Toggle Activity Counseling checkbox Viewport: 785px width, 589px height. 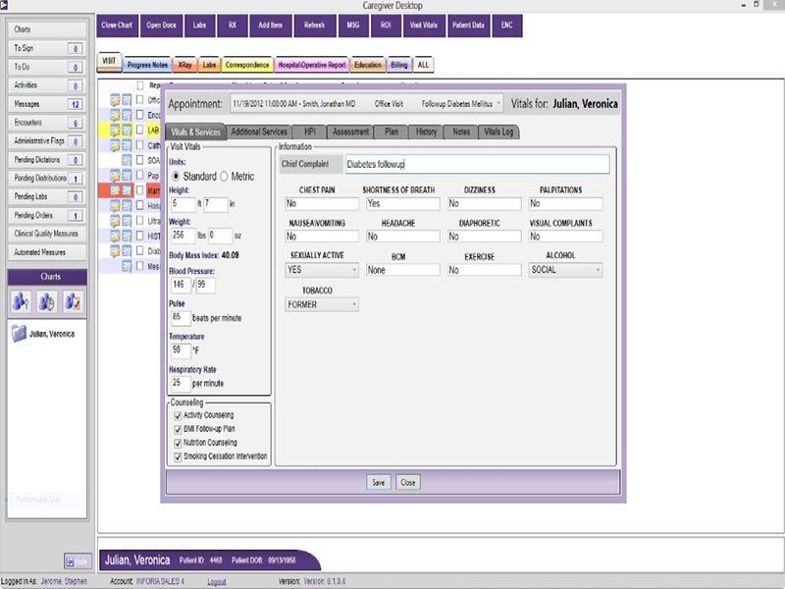pyautogui.click(x=178, y=415)
